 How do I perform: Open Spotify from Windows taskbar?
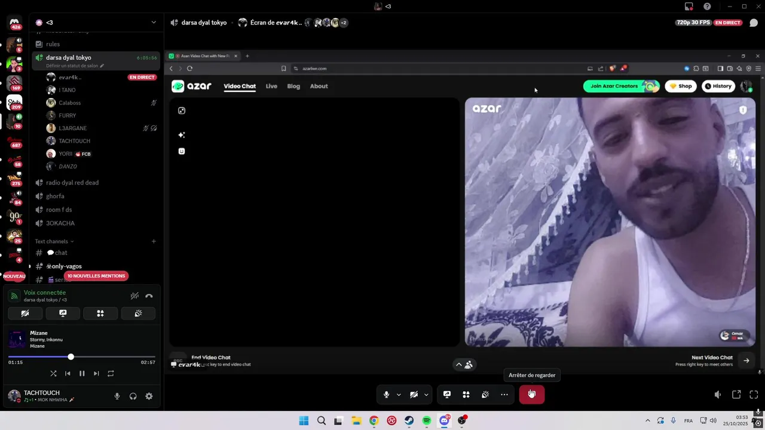pos(427,420)
